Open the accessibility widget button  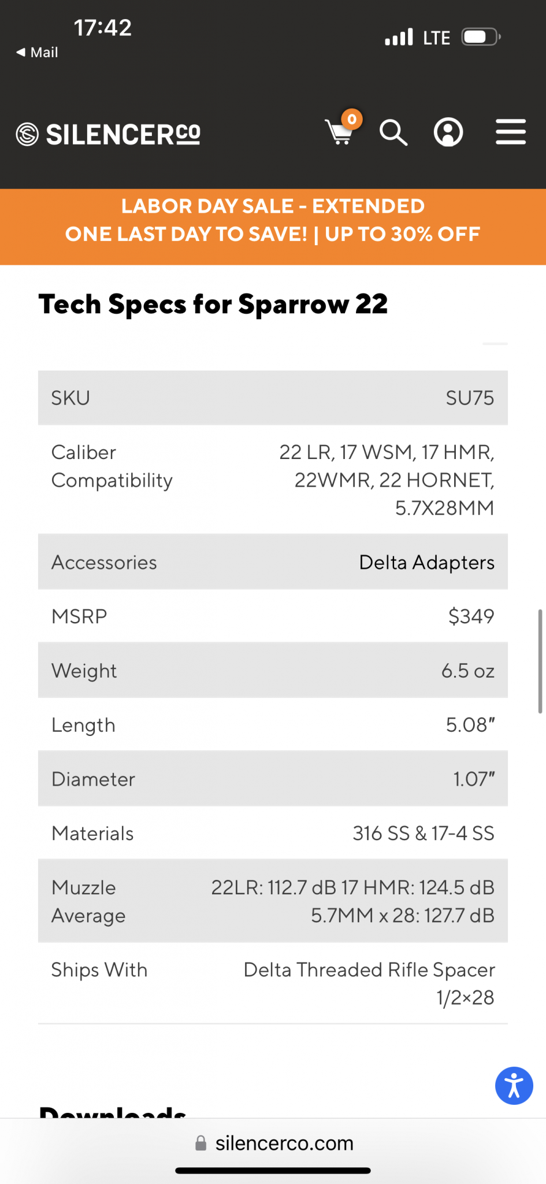click(x=514, y=1085)
